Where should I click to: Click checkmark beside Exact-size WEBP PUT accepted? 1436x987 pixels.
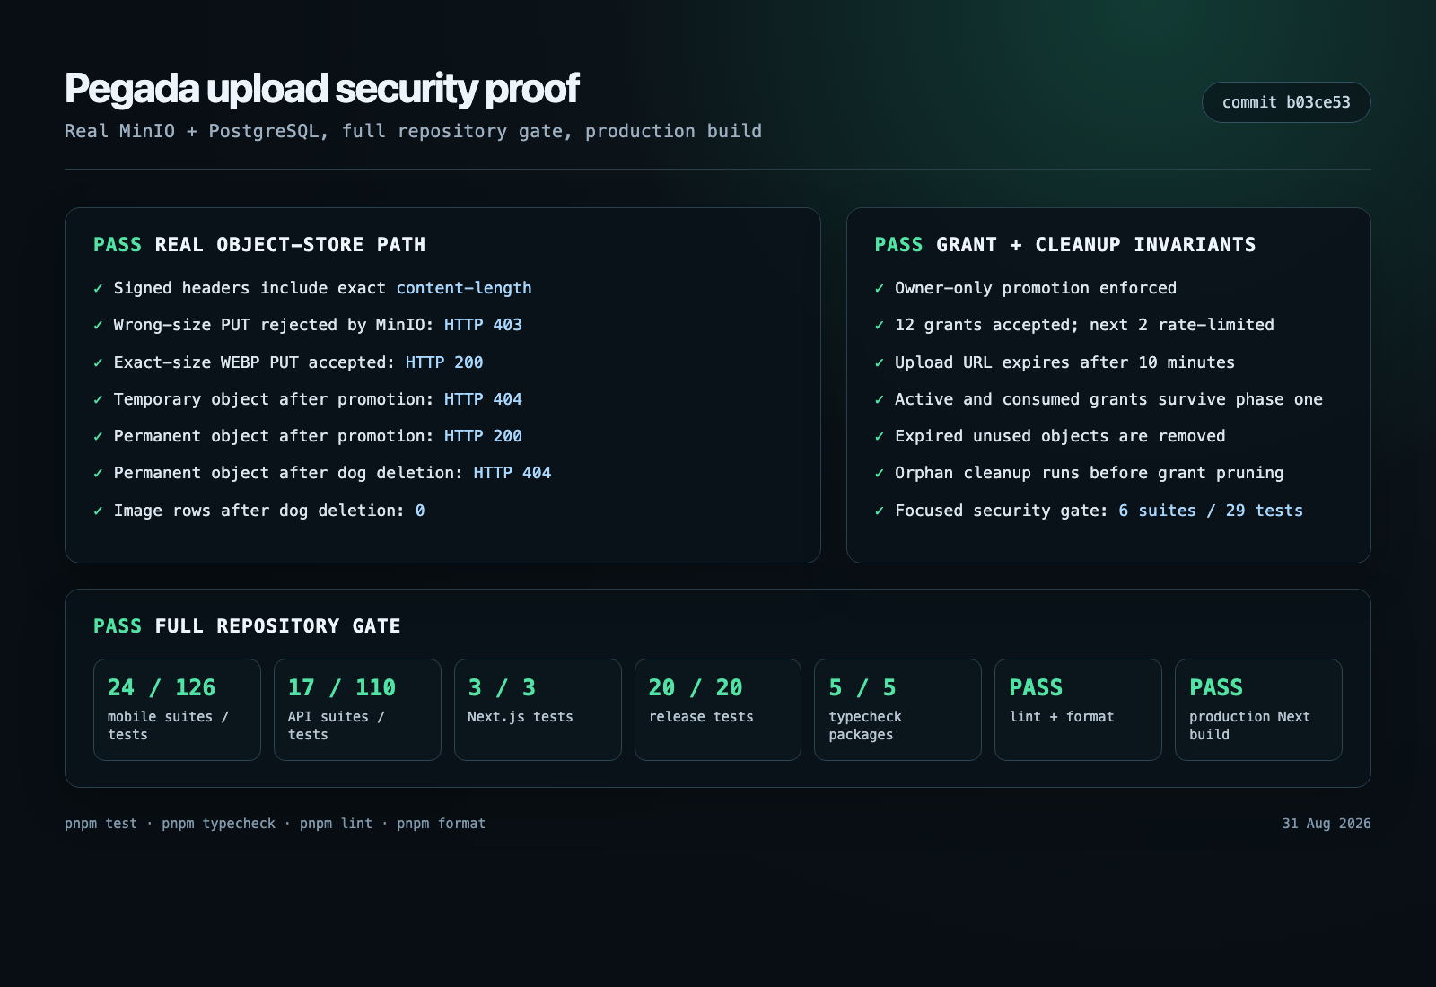(x=98, y=362)
